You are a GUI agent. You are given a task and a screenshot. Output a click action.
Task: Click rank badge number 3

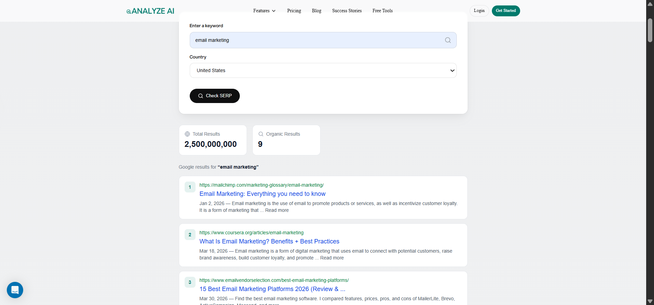click(x=190, y=282)
